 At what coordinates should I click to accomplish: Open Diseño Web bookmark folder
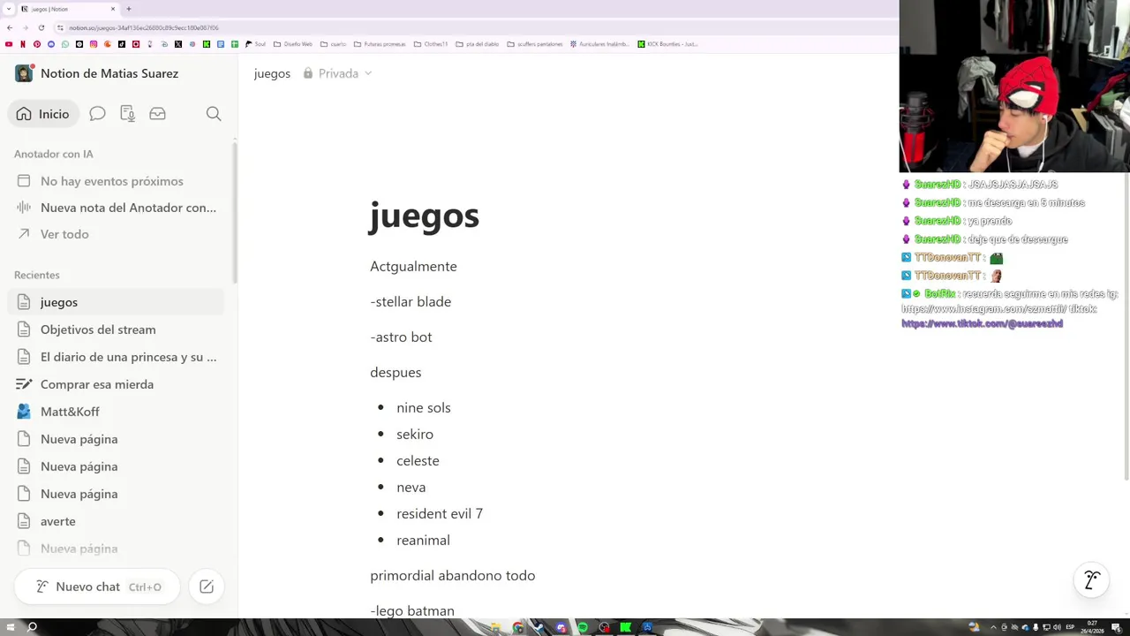click(x=293, y=44)
